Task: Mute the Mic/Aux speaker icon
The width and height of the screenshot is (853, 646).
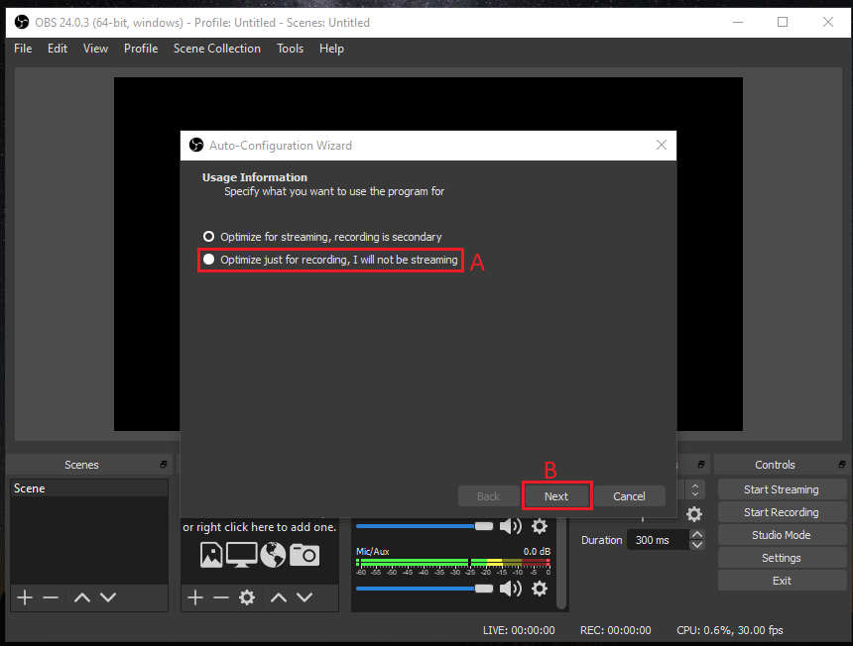Action: pyautogui.click(x=510, y=589)
